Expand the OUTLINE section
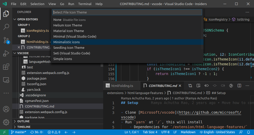The image size is (254, 135). (23, 121)
